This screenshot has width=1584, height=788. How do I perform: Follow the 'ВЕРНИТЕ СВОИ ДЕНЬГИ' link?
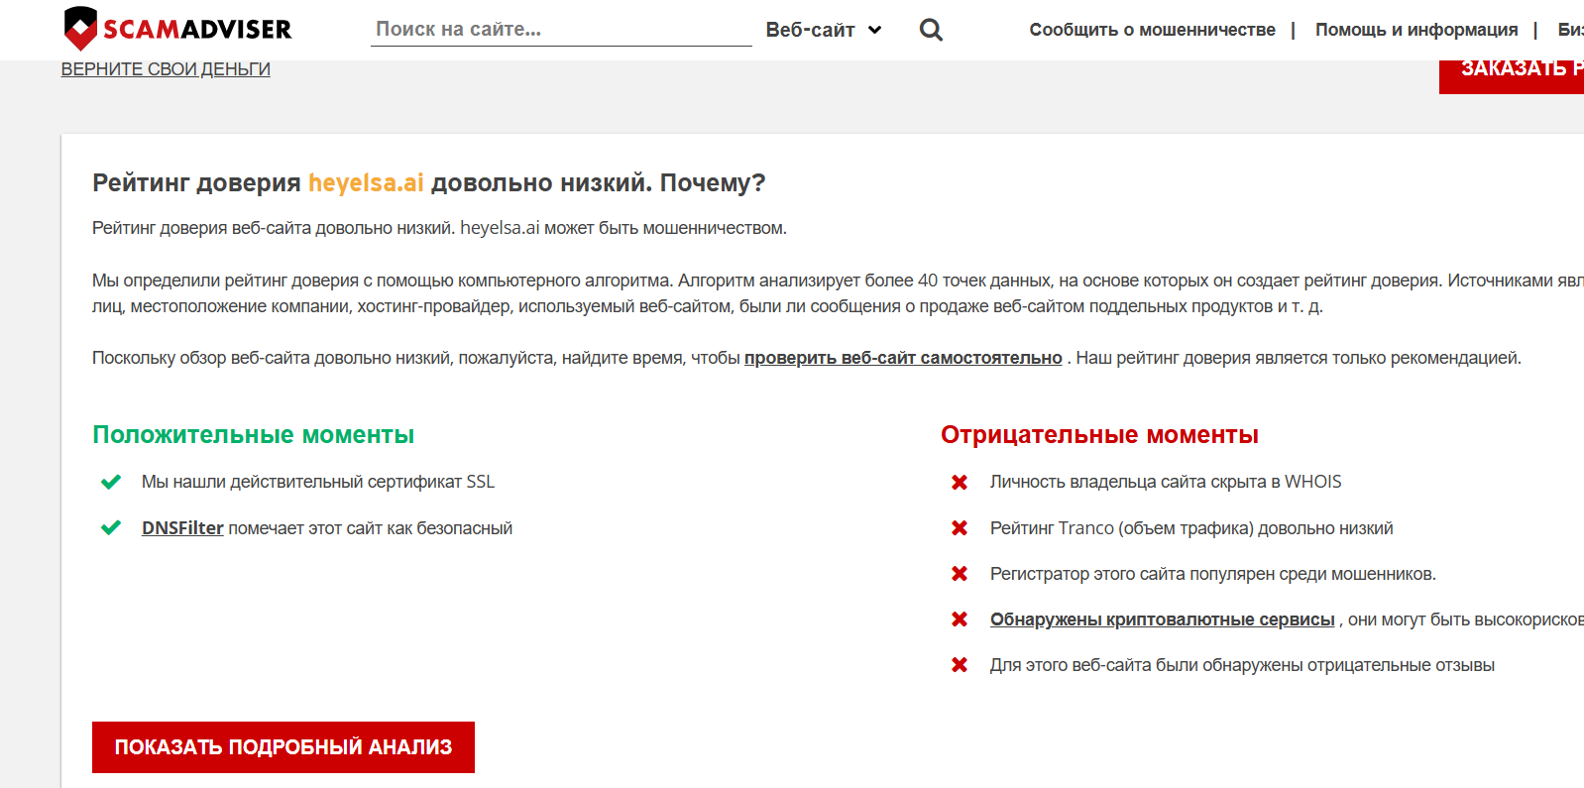(x=166, y=69)
